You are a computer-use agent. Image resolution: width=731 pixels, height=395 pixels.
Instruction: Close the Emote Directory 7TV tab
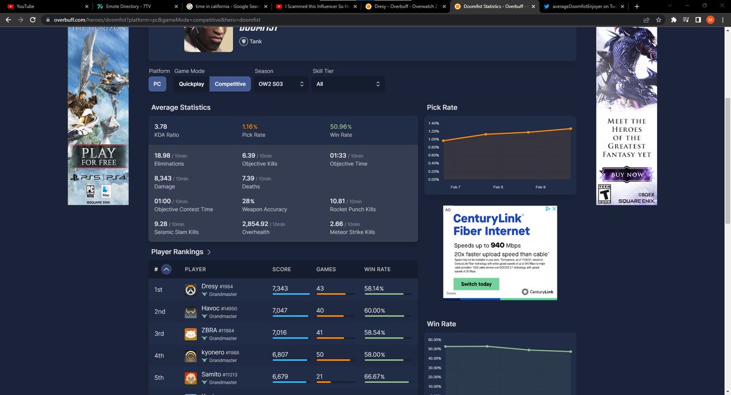point(176,6)
